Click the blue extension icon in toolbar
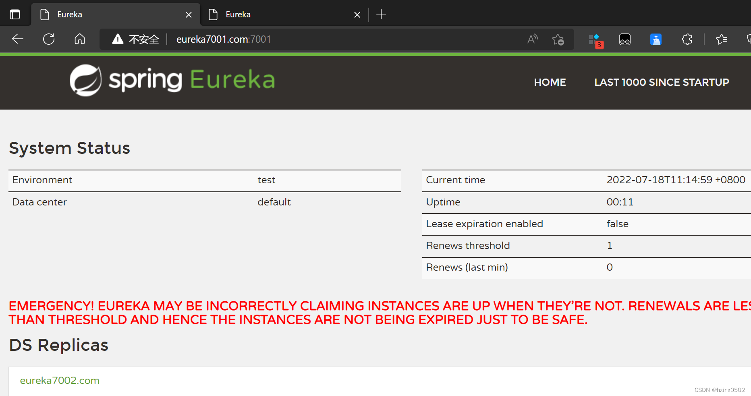The height and width of the screenshot is (396, 751). tap(656, 39)
